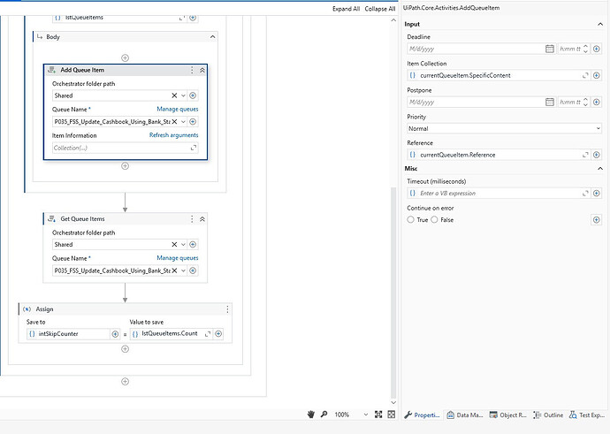Switch to the Object Repository tab
The height and width of the screenshot is (434, 610).
[x=507, y=415]
